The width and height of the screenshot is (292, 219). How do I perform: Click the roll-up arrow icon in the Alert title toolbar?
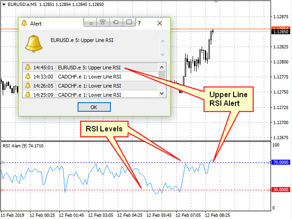click(x=103, y=22)
